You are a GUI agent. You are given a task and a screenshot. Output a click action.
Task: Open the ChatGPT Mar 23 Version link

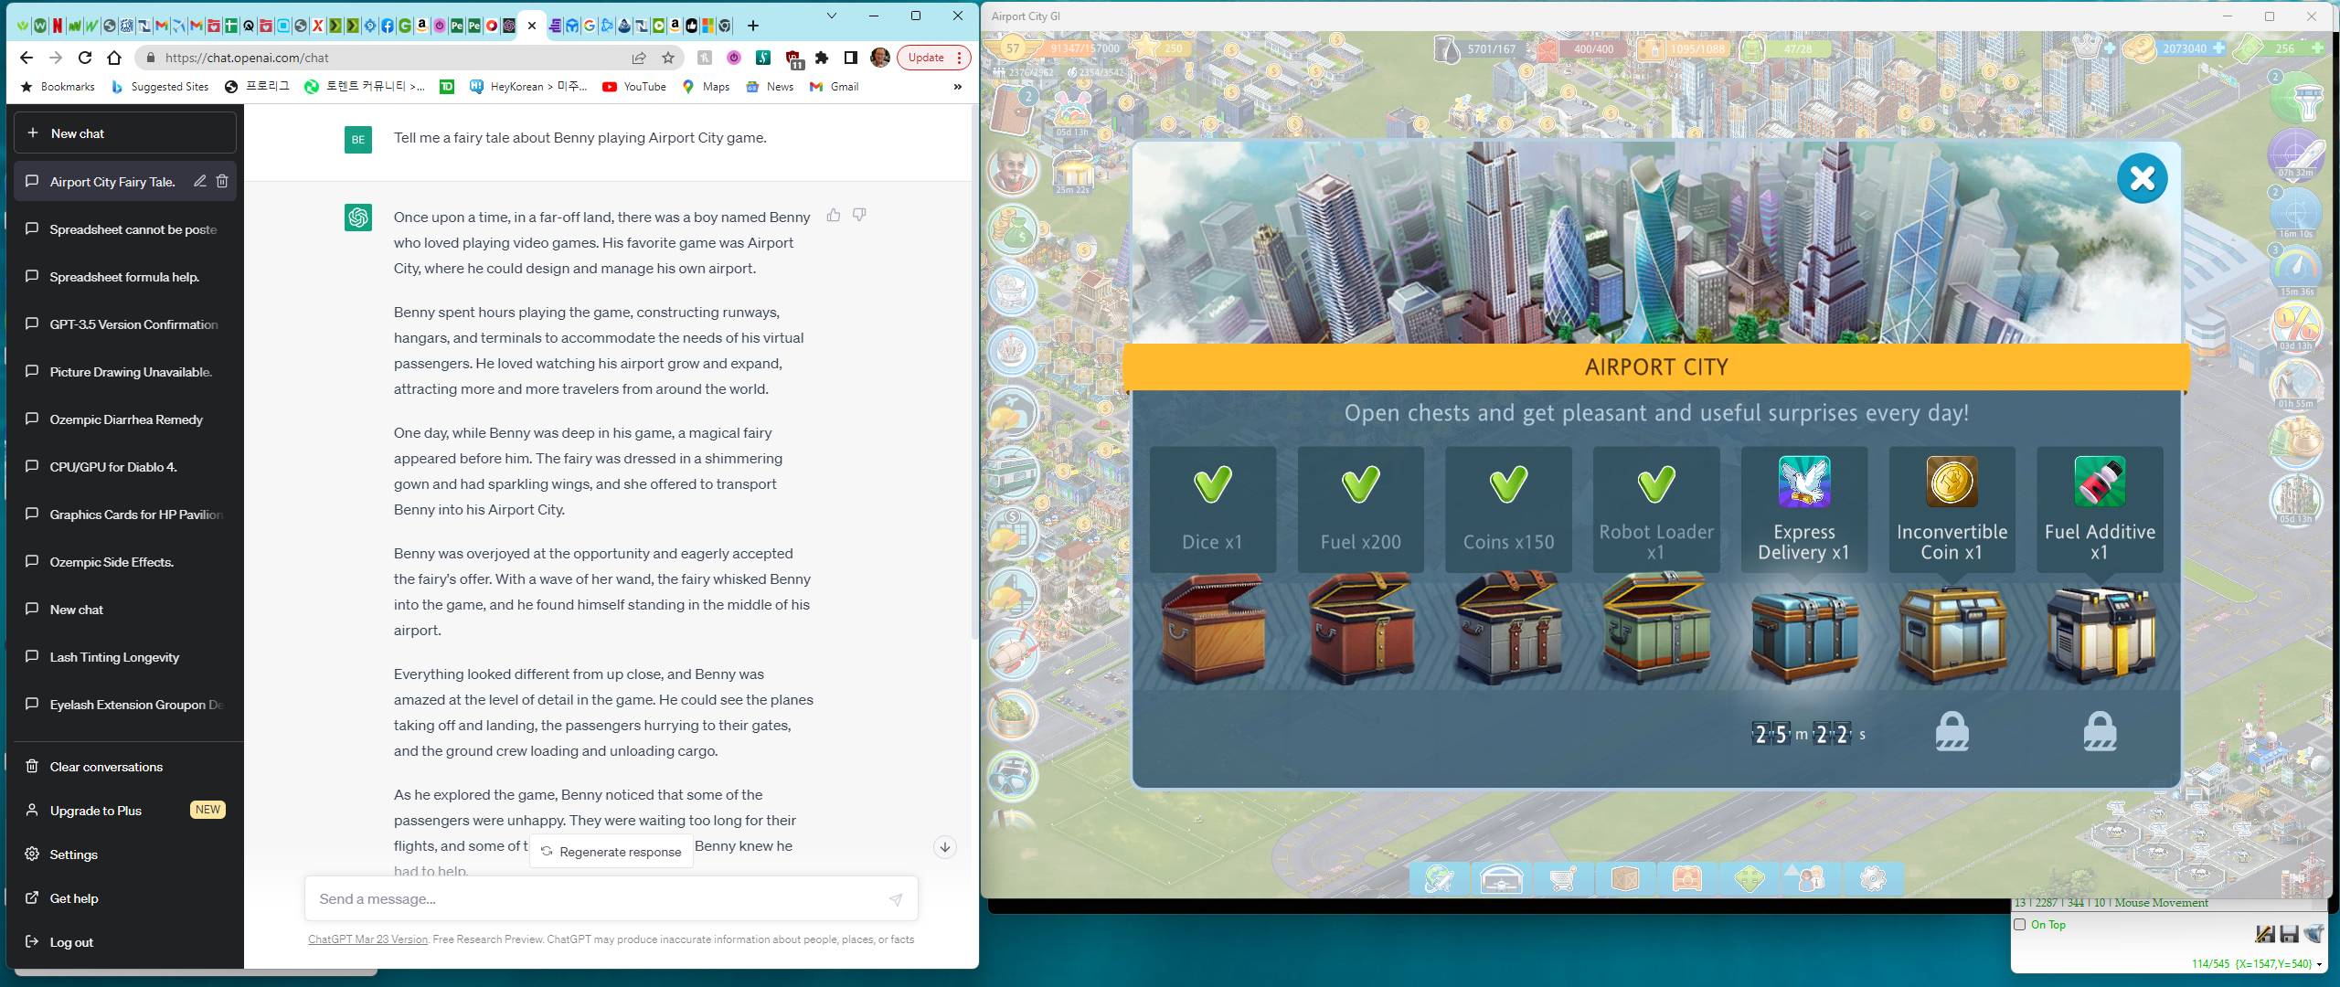(x=367, y=939)
